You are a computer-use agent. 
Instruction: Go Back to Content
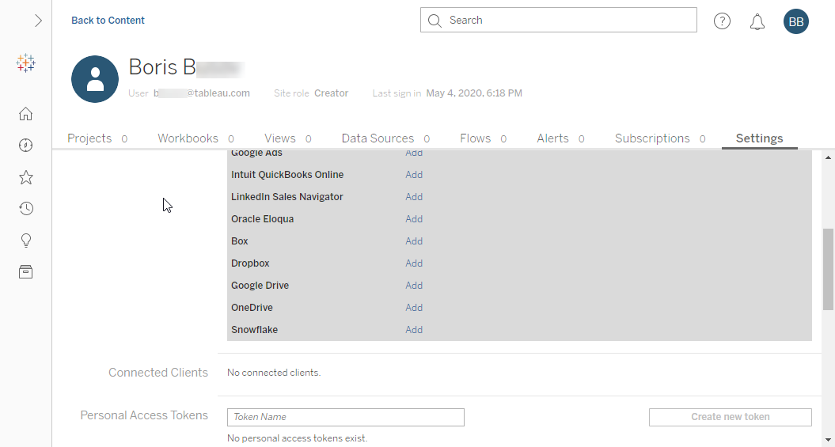[108, 21]
